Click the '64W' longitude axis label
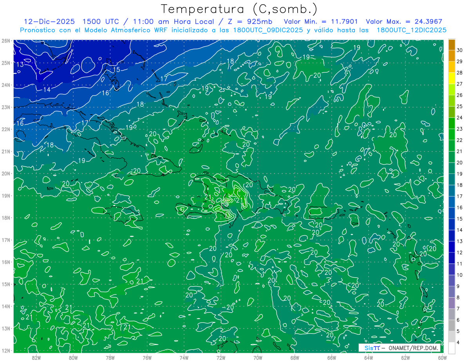This screenshot has height=363, width=470. coord(369,358)
